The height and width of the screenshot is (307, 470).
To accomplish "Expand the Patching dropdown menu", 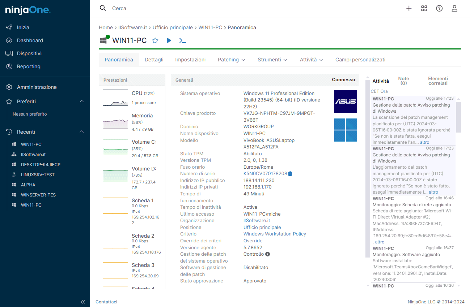I will (232, 60).
